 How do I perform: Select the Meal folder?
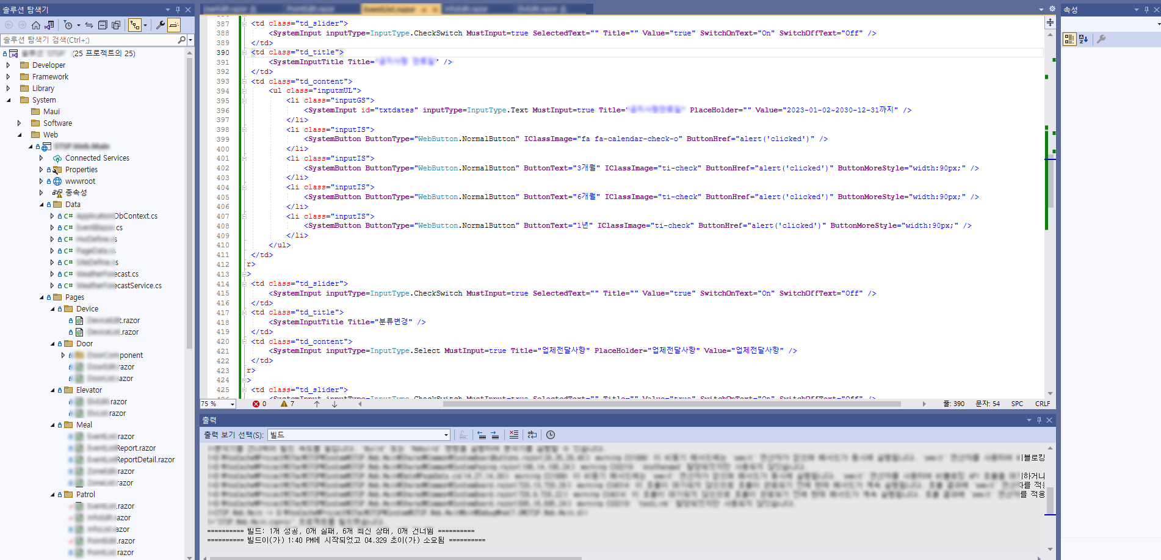click(x=84, y=424)
